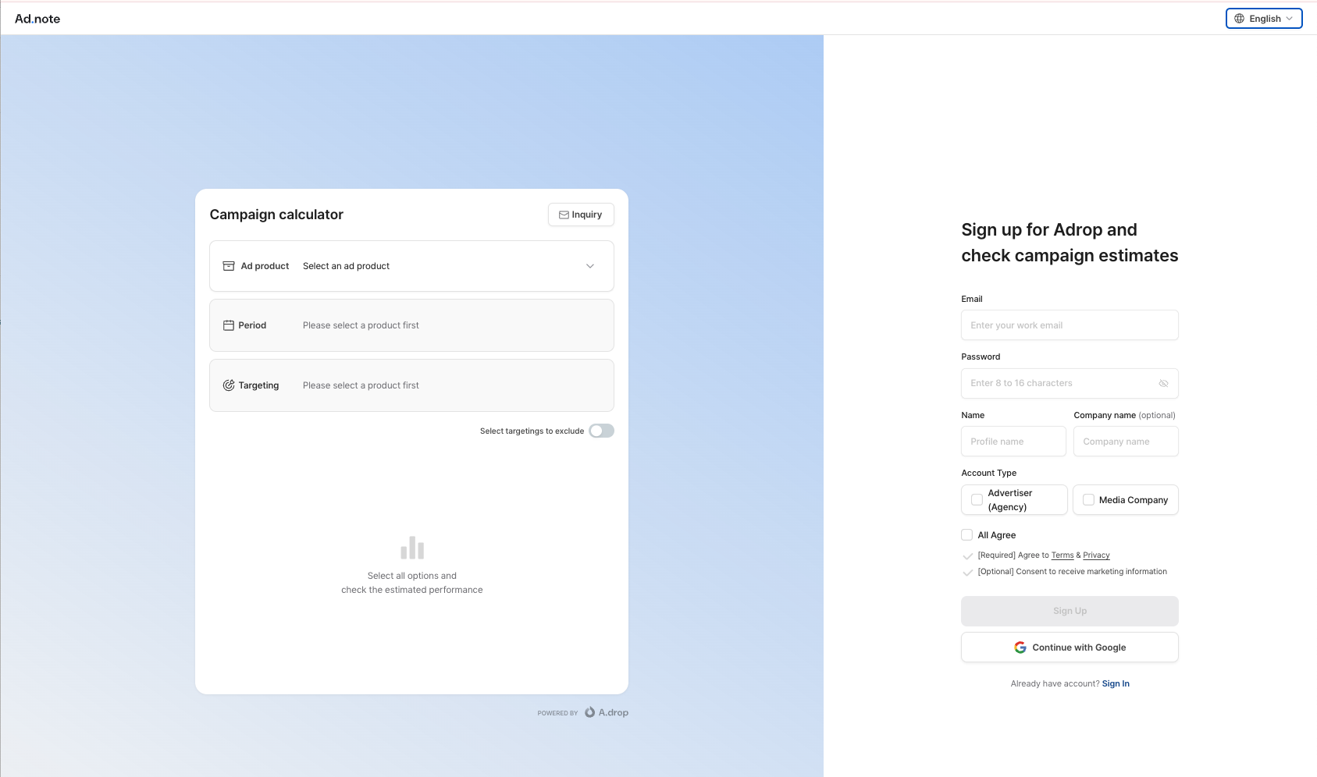This screenshot has width=1317, height=777.
Task: Click the Targeting bullseye icon
Action: pos(229,385)
